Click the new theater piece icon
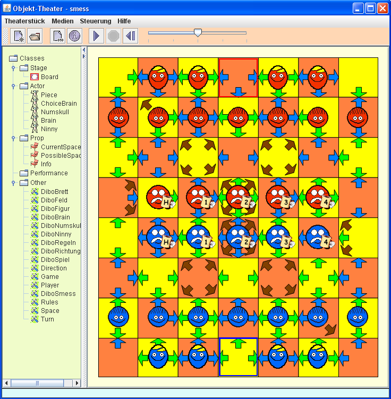 19,36
